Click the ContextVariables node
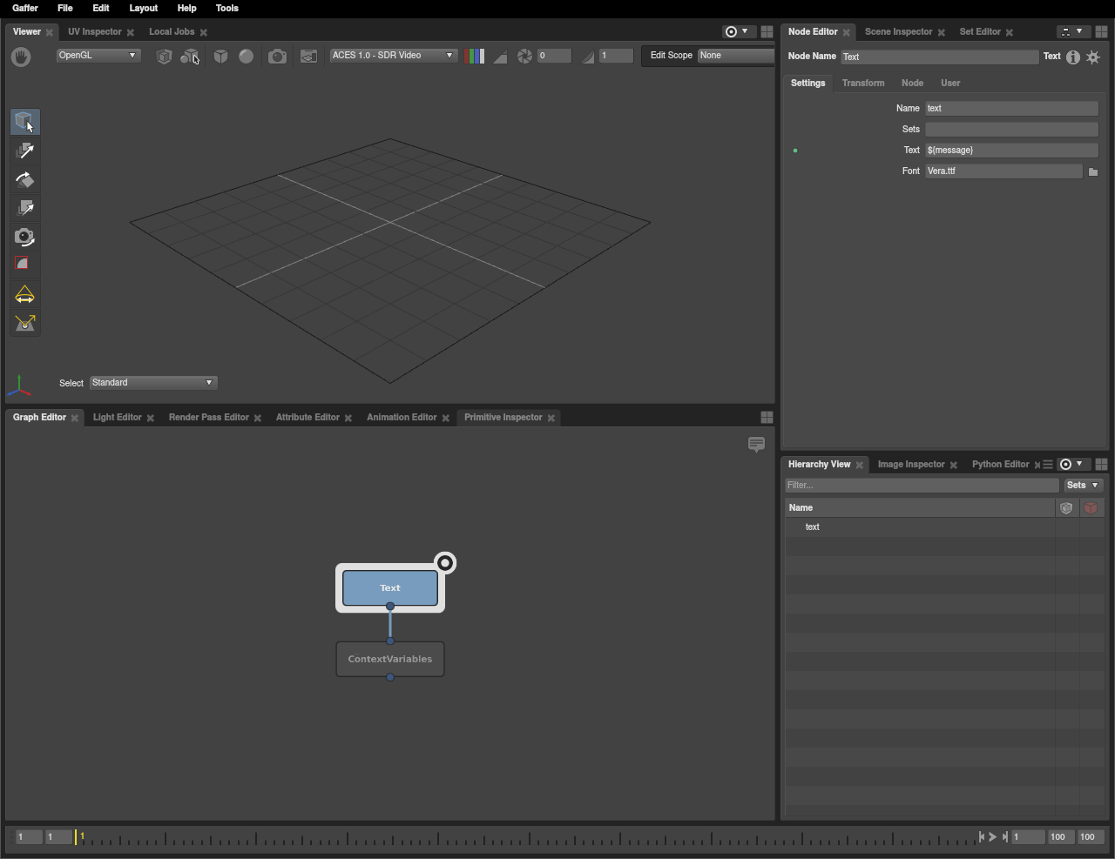 [390, 660]
